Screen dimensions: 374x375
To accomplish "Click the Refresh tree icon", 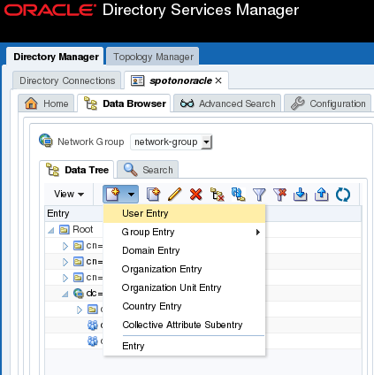I will (343, 195).
